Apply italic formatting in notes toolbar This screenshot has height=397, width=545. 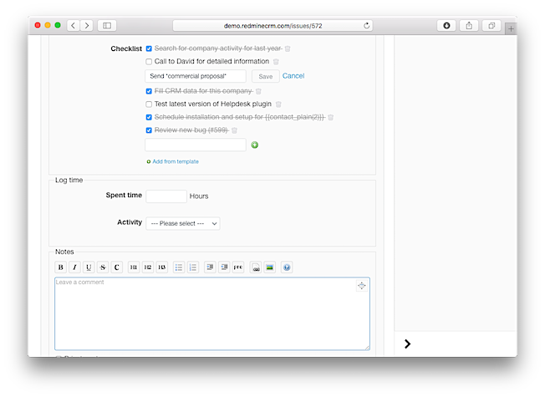74,267
